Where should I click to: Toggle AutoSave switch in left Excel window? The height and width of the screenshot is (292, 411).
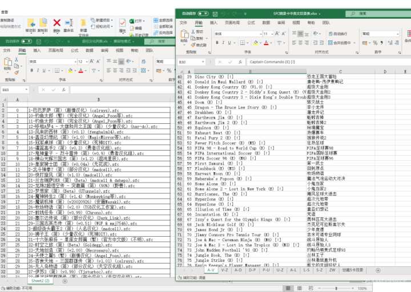(26, 41)
